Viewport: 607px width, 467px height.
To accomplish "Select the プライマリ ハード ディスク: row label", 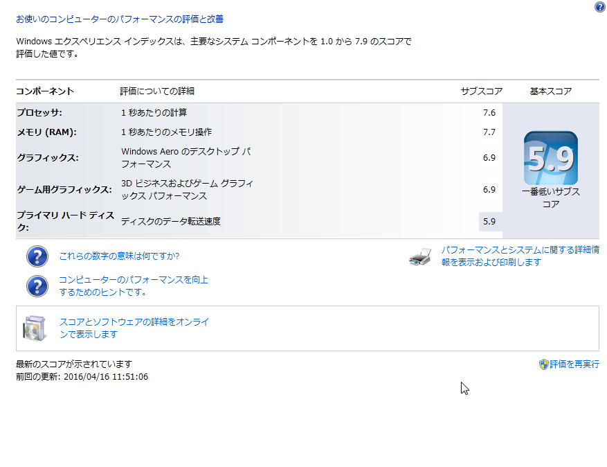I will pyautogui.click(x=66, y=221).
